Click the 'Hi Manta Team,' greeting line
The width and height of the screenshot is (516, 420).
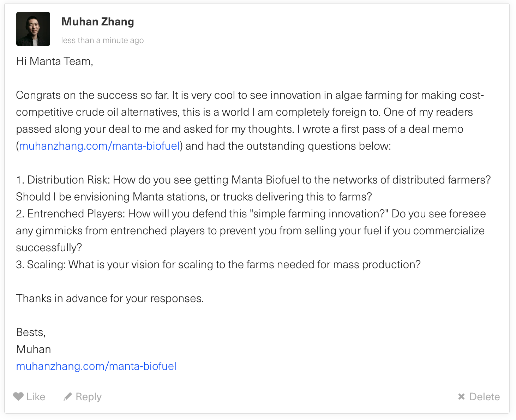55,61
